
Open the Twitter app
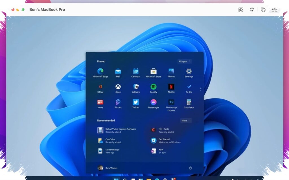click(136, 104)
